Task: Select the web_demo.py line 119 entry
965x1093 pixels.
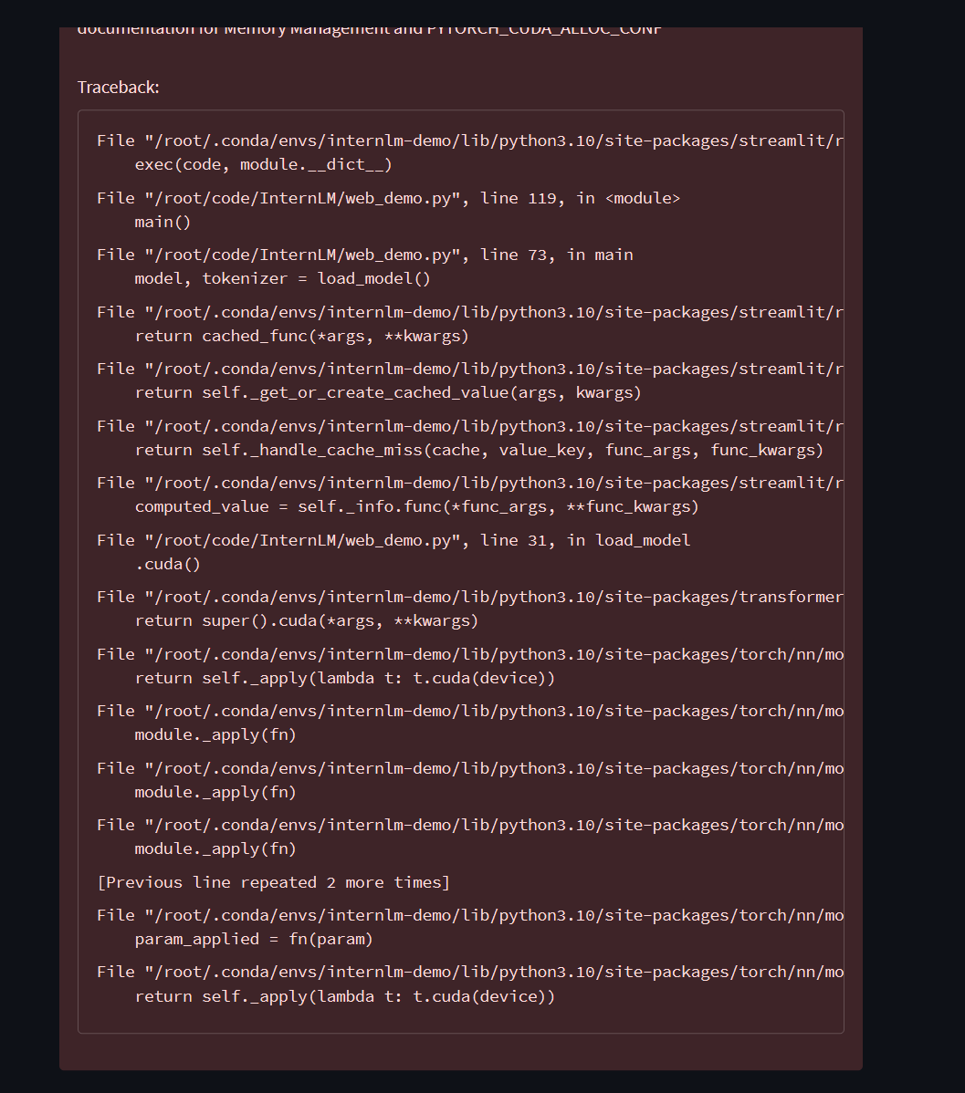Action: coord(388,199)
